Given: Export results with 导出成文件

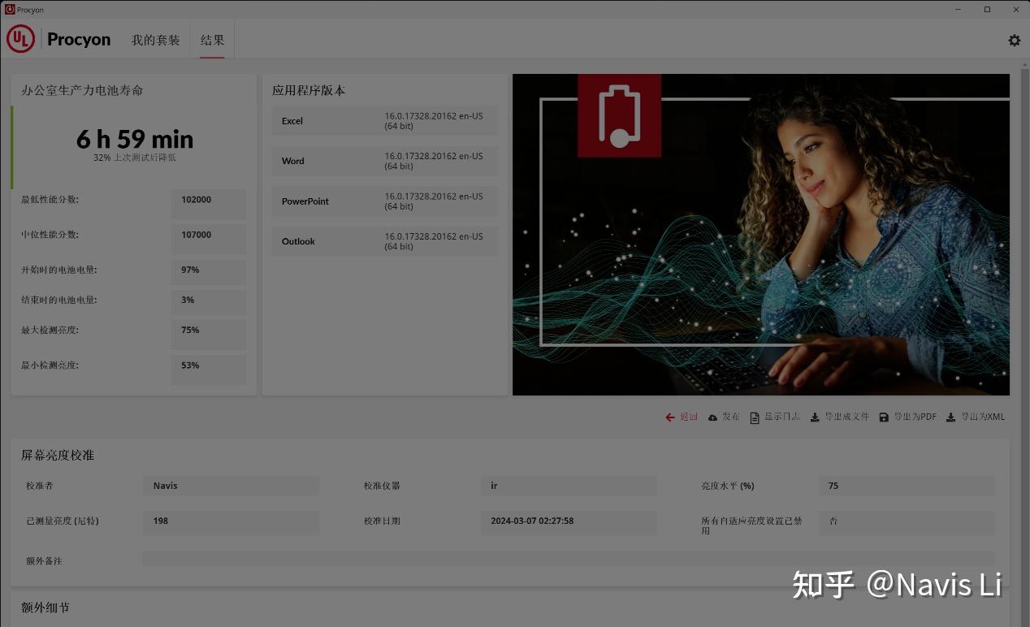Looking at the screenshot, I should tap(839, 417).
